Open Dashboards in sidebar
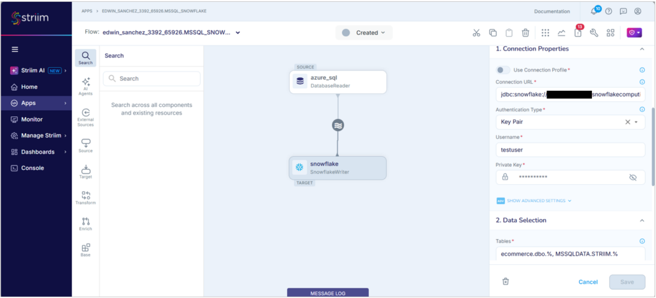The image size is (656, 298). pyautogui.click(x=36, y=152)
